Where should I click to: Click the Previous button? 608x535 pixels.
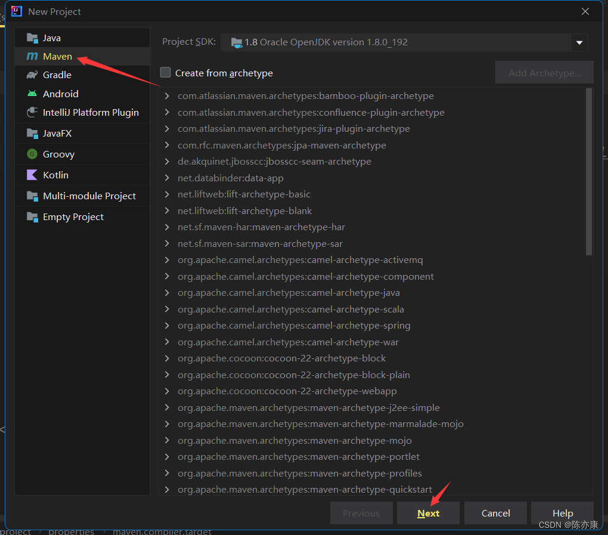pos(361,513)
